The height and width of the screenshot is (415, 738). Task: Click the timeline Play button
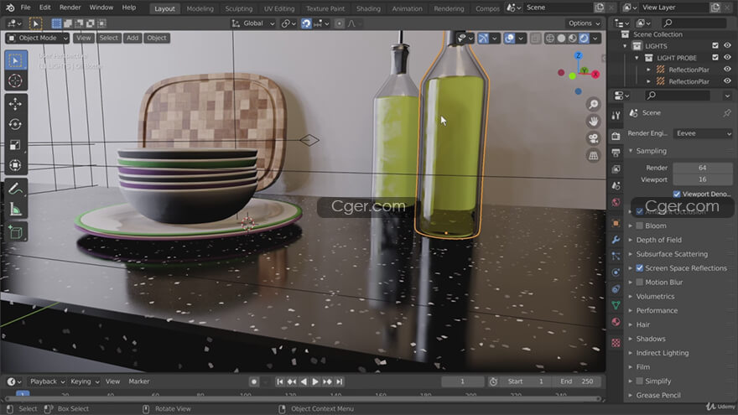point(315,381)
